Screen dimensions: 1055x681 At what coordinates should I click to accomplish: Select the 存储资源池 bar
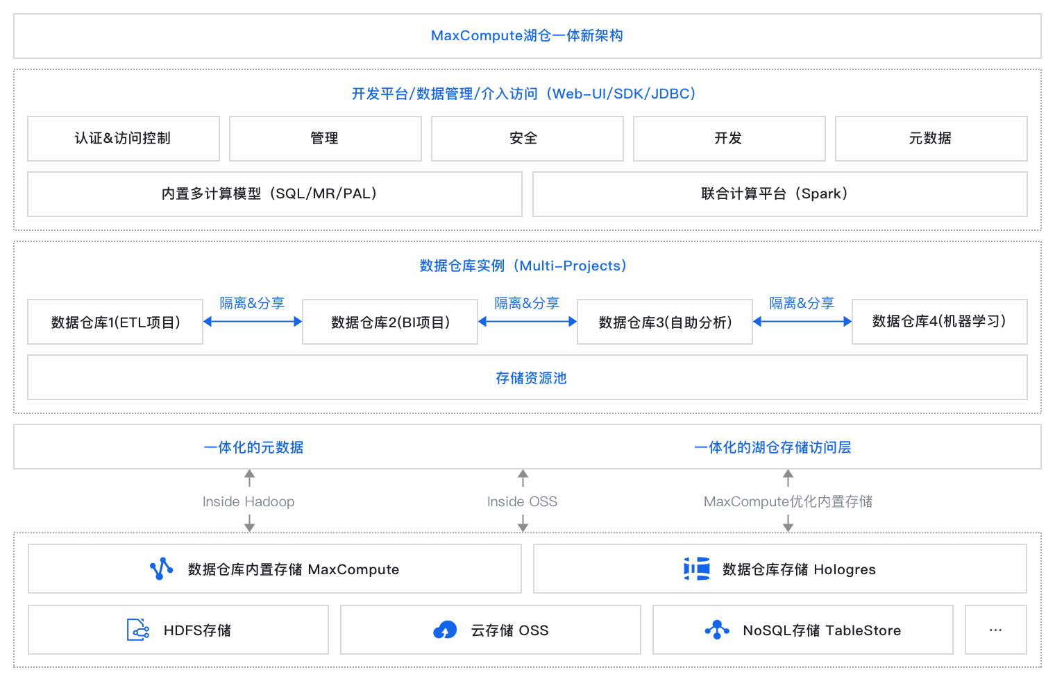(527, 377)
